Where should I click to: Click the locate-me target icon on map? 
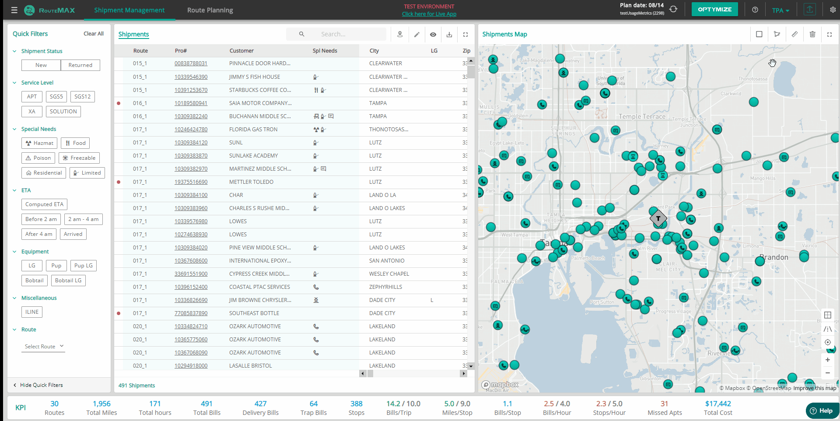(827, 342)
